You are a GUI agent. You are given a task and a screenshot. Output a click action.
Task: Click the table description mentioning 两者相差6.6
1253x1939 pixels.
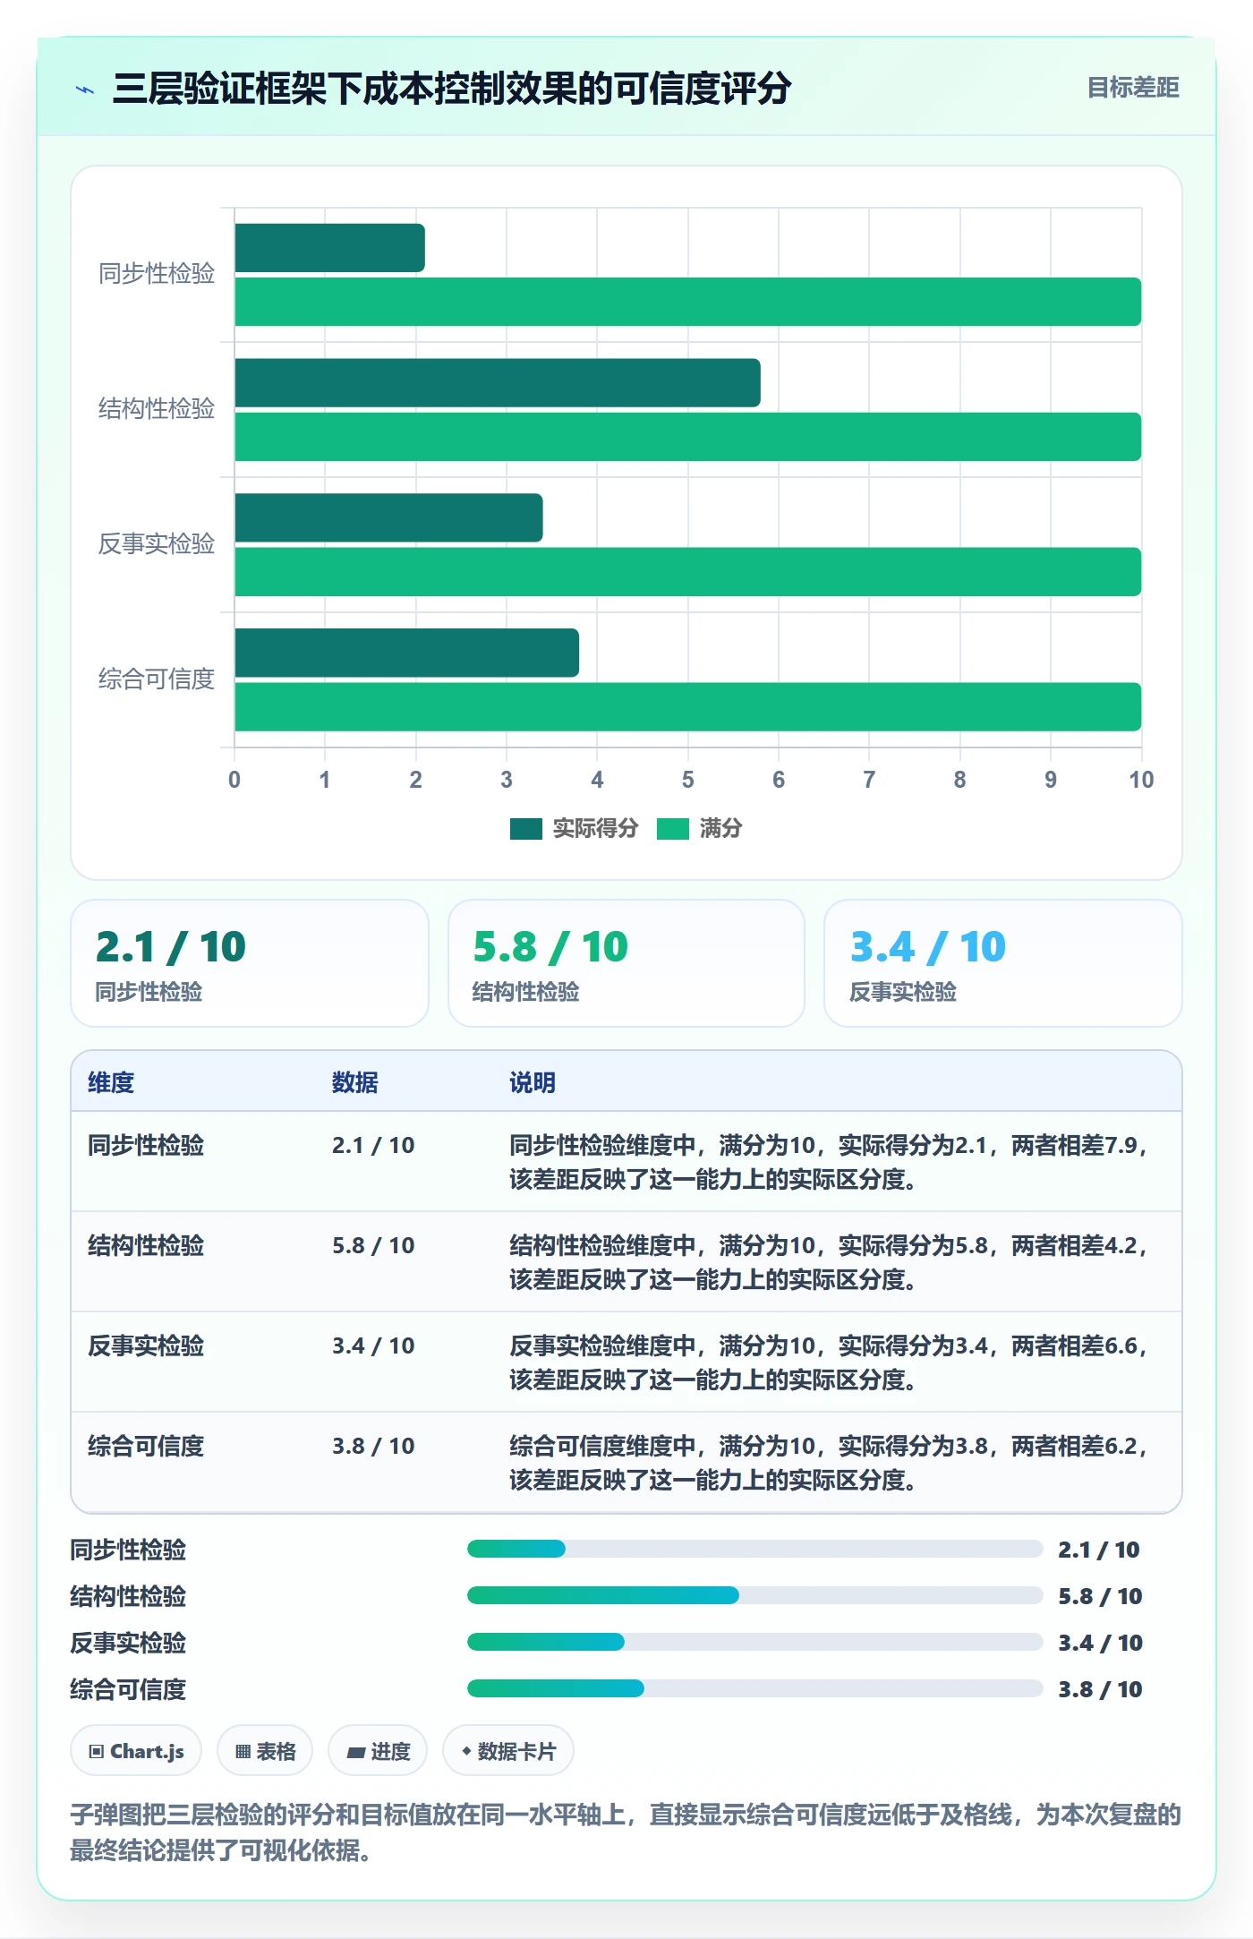click(x=830, y=1362)
